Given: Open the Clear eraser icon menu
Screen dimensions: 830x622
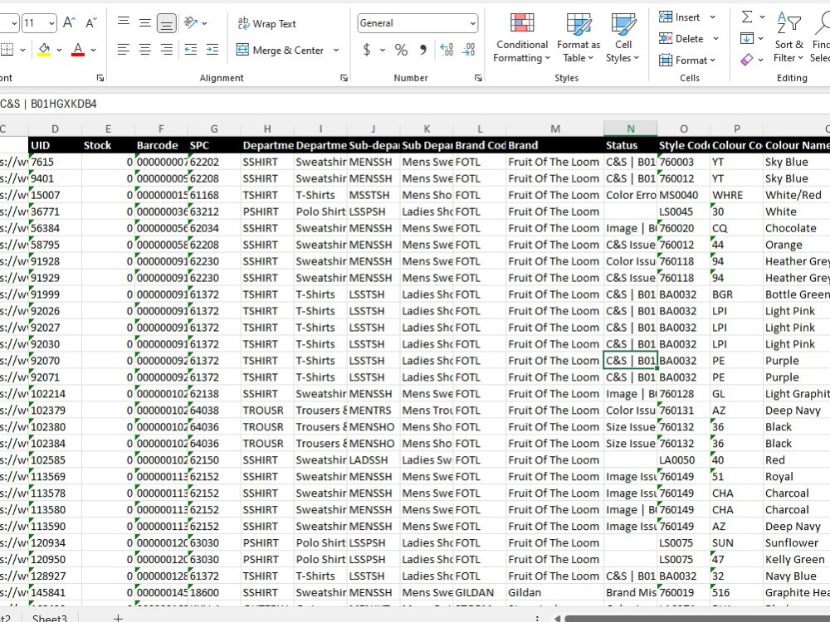Looking at the screenshot, I should point(752,60).
